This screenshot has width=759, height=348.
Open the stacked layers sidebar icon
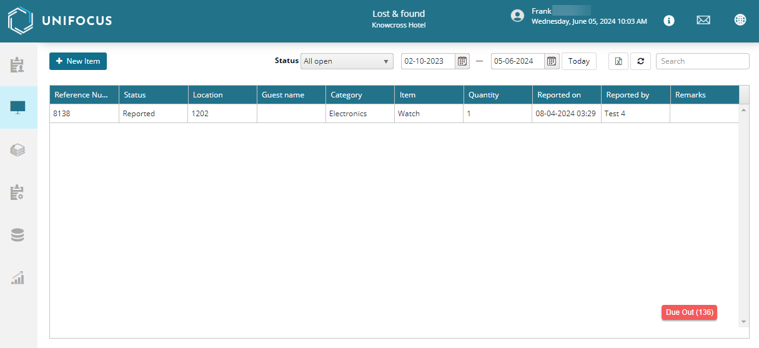click(x=17, y=150)
